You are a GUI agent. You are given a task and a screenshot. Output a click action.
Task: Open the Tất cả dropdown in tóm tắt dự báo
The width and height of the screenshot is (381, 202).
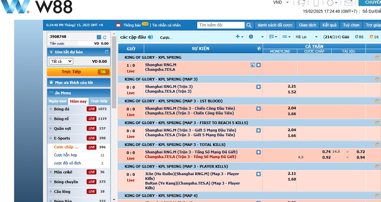[61, 61]
